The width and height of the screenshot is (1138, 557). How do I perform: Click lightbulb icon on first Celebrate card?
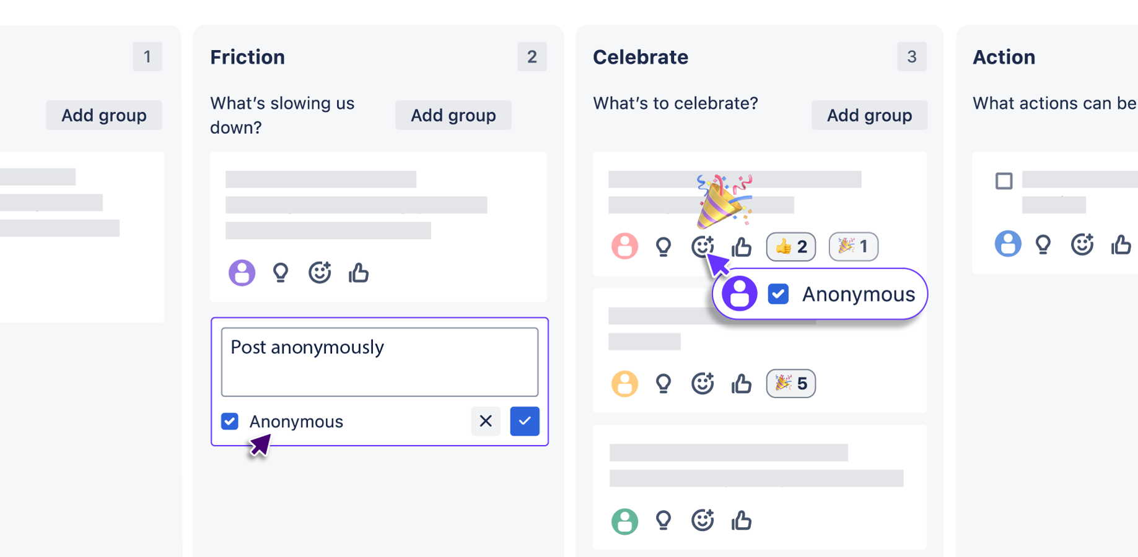tap(663, 247)
